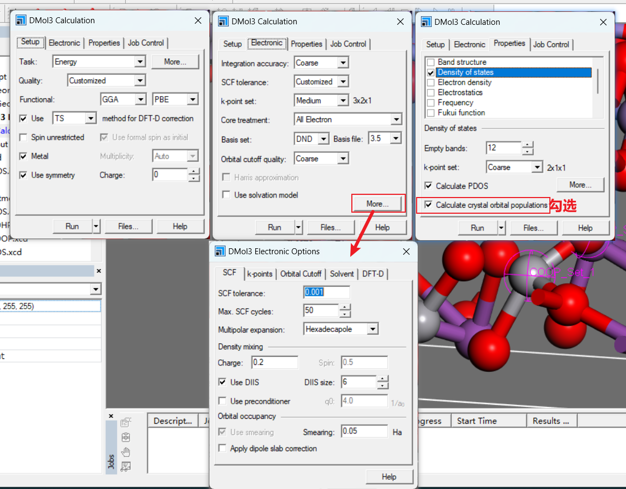
Task: Close the properties panel above the color value row
Action: [x=99, y=270]
